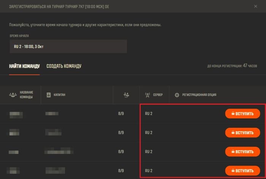Join the fourth team with Вступить button
This screenshot has width=266, height=179.
coord(242,171)
